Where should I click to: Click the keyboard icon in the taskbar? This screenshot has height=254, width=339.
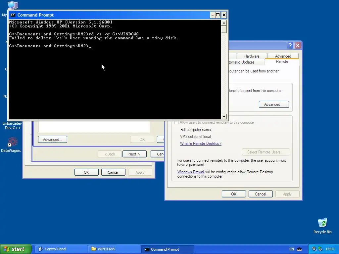click(x=299, y=249)
